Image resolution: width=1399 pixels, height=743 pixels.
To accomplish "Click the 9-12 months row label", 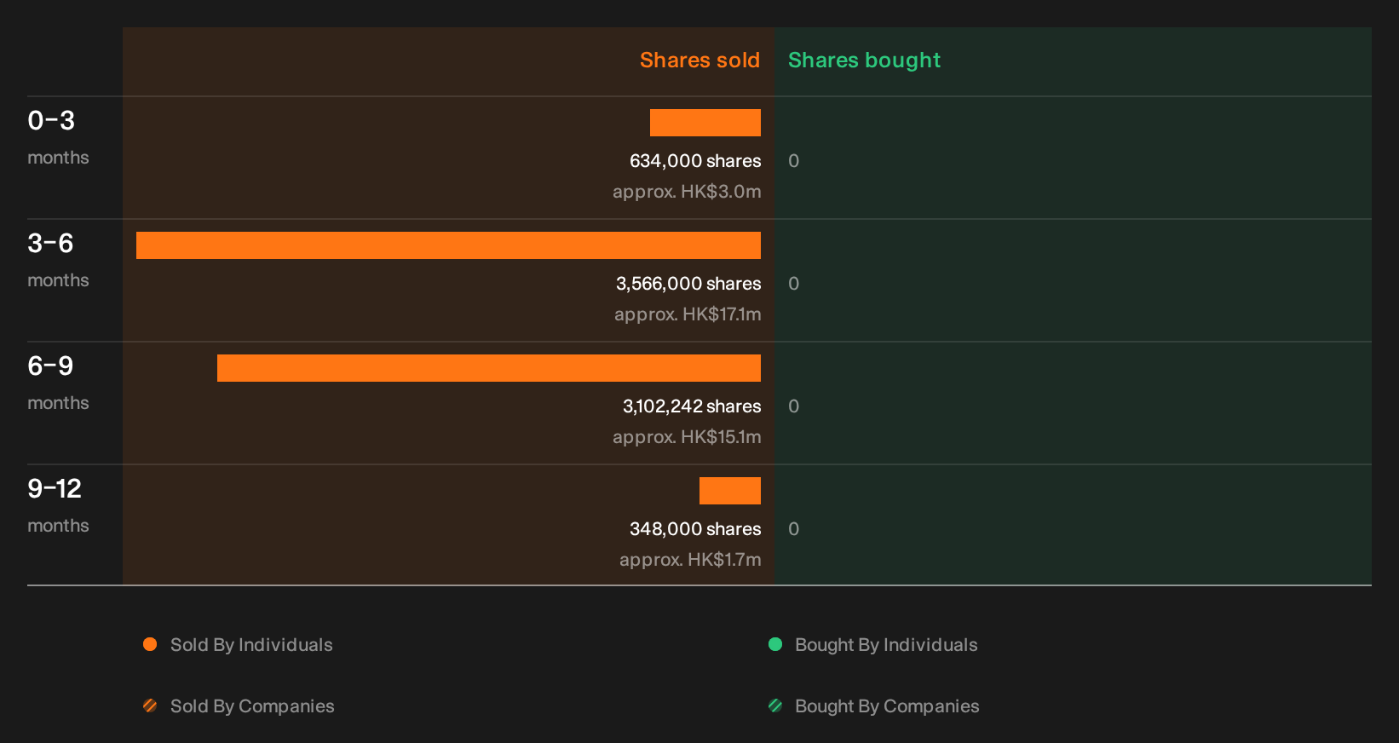I will pos(58,505).
